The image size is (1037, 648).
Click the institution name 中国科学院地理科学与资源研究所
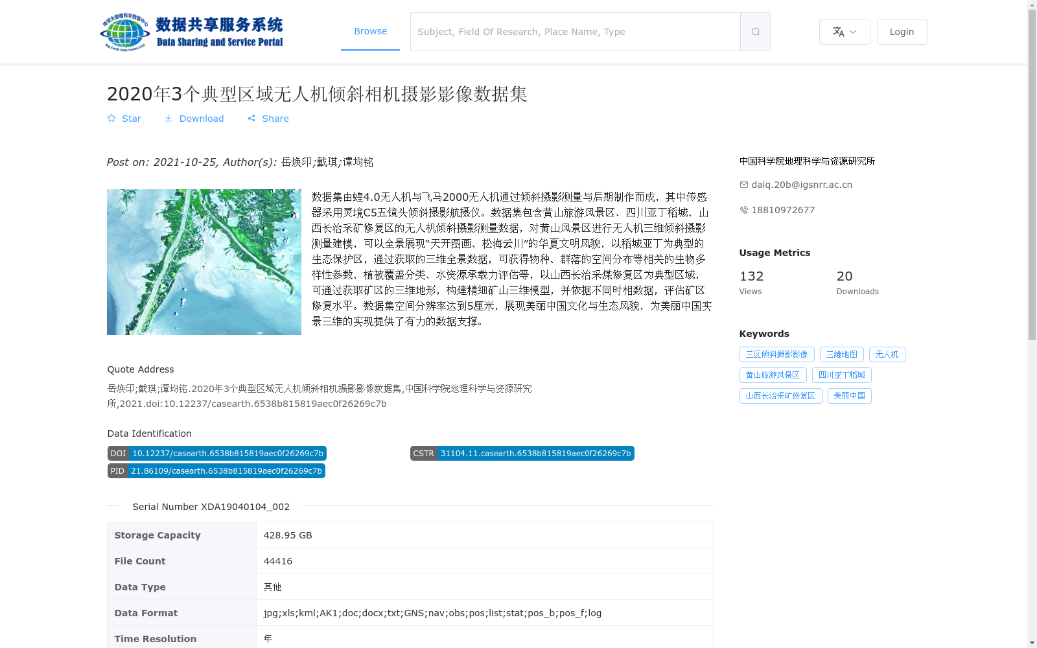pos(807,161)
